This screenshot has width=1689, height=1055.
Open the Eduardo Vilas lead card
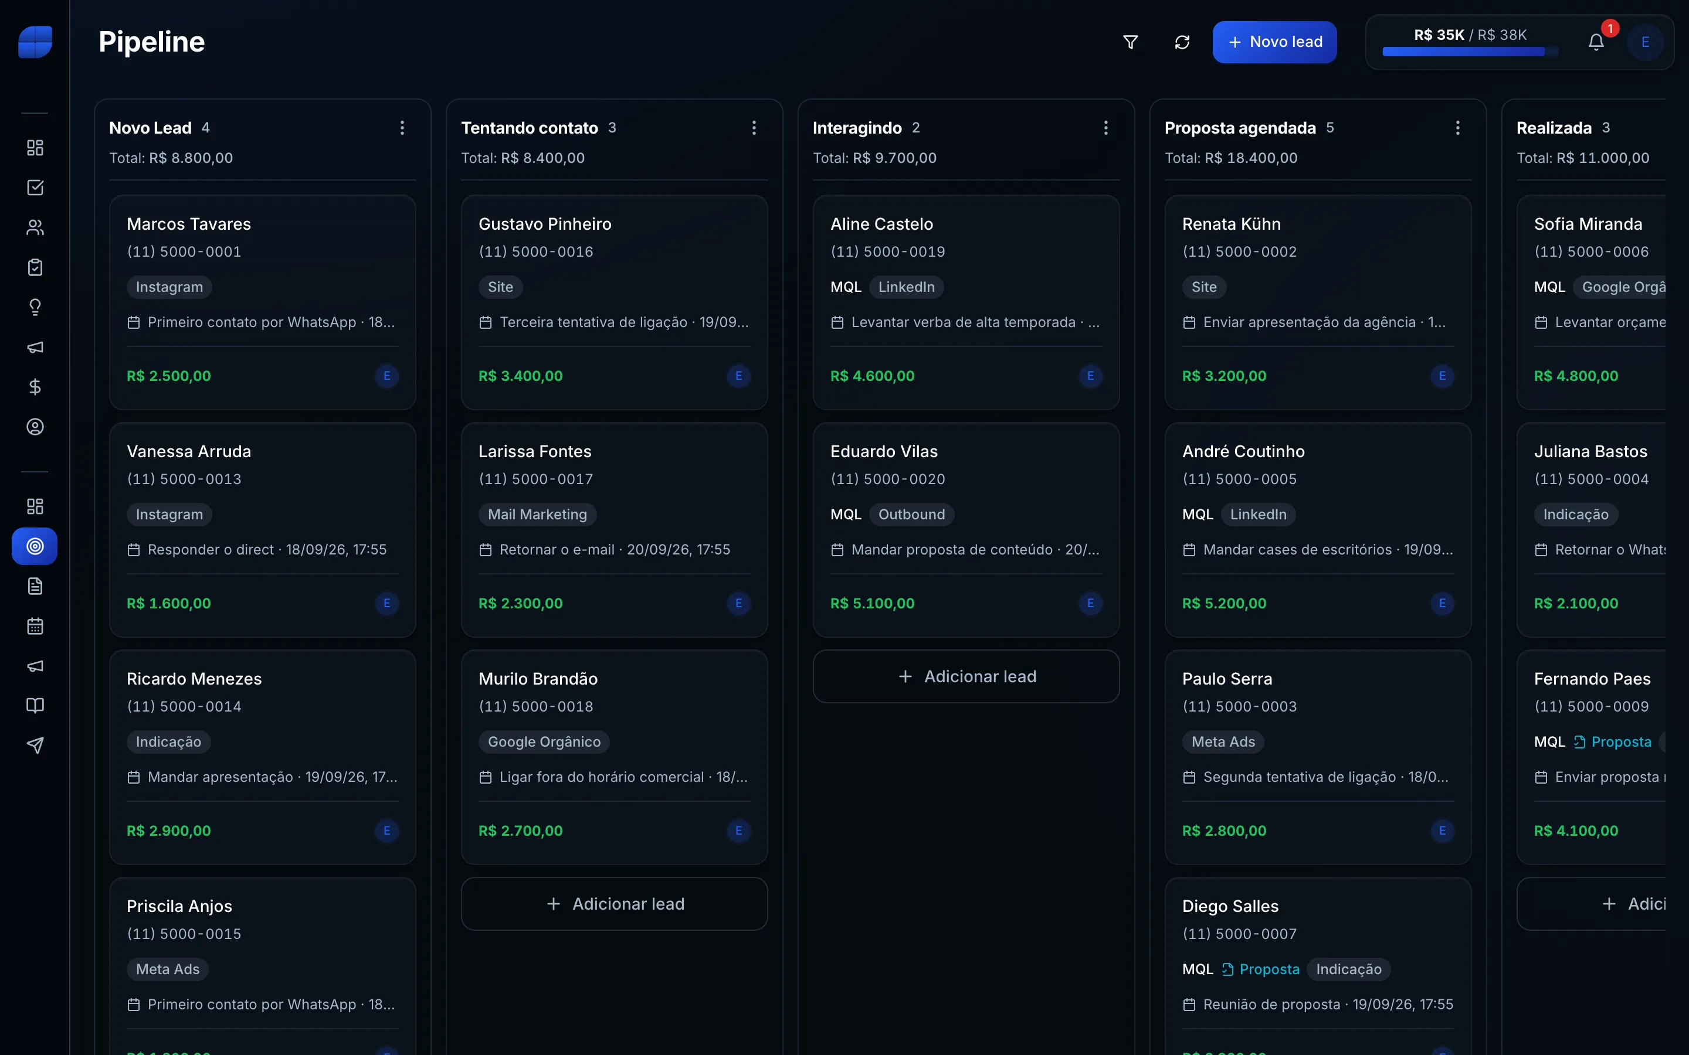[966, 530]
